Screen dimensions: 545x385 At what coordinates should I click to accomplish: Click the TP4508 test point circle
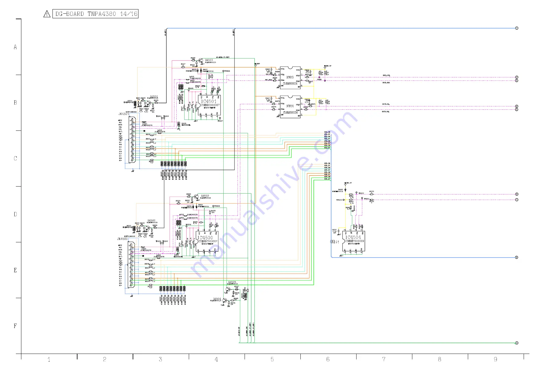pos(224,71)
